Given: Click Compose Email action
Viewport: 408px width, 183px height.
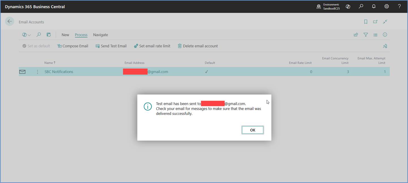Looking at the screenshot, I should [x=73, y=46].
